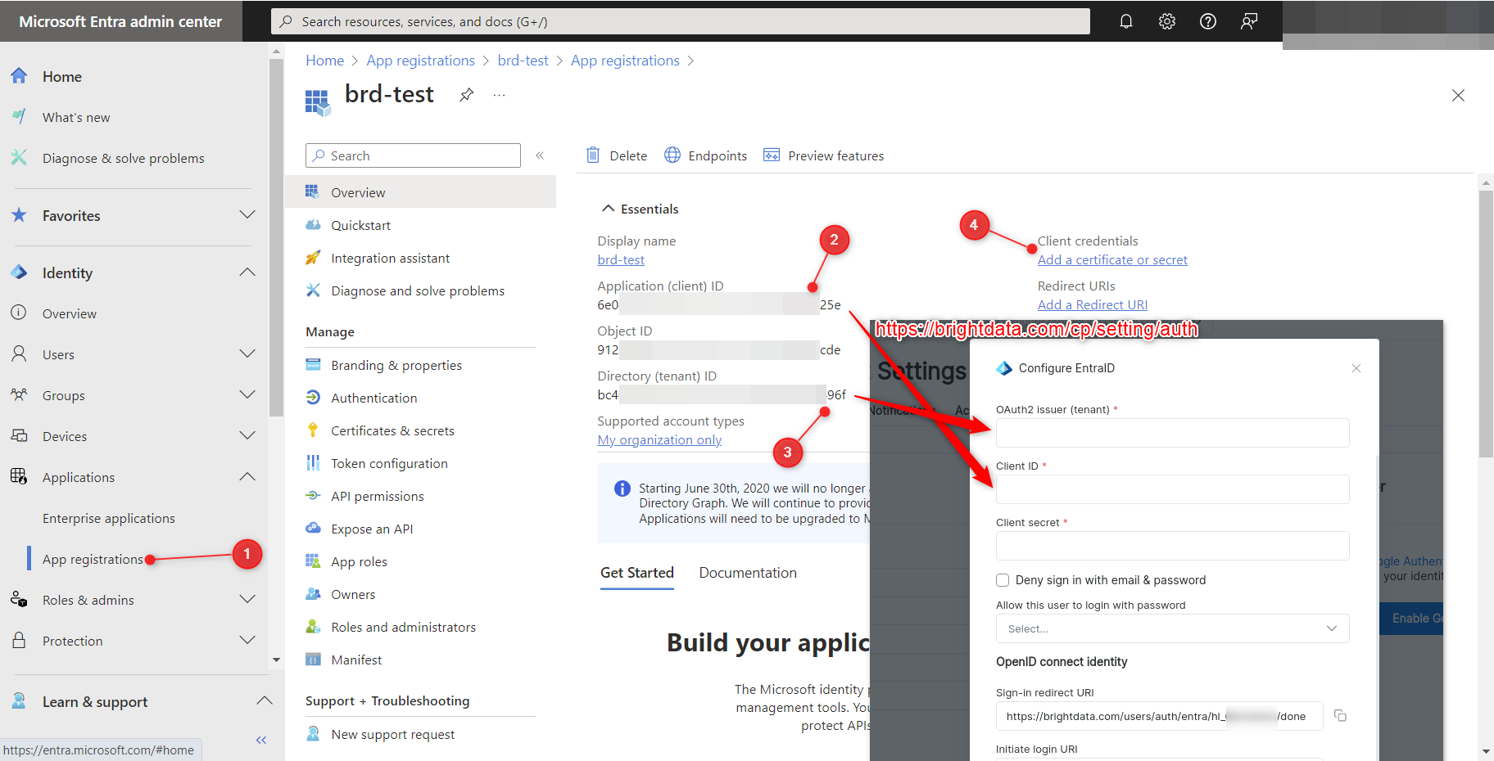The width and height of the screenshot is (1494, 761).
Task: Click the Endpoints globe icon
Action: [672, 155]
